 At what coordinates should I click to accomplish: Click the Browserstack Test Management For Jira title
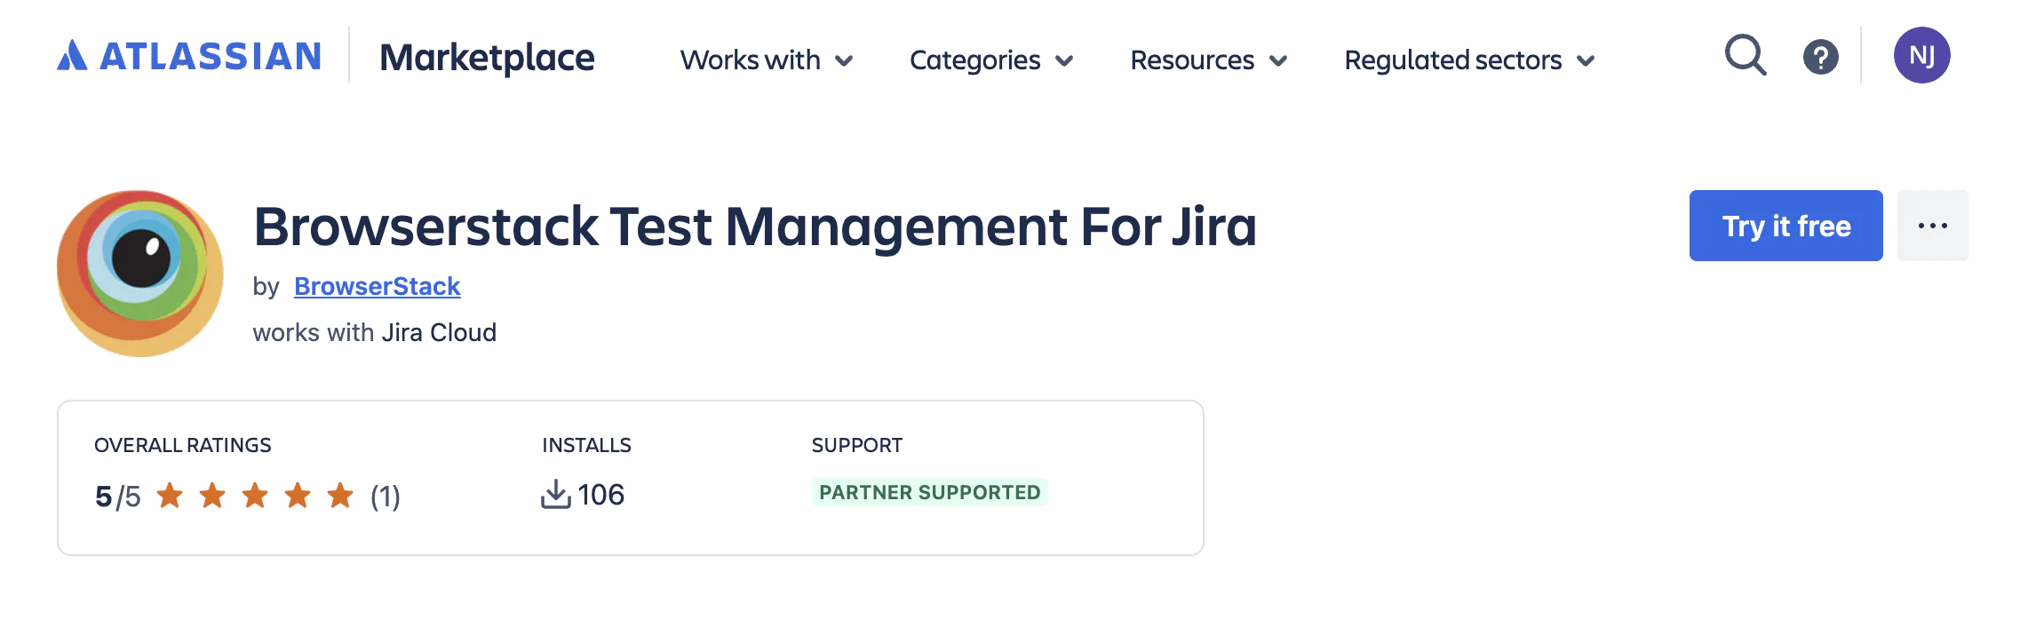(755, 227)
